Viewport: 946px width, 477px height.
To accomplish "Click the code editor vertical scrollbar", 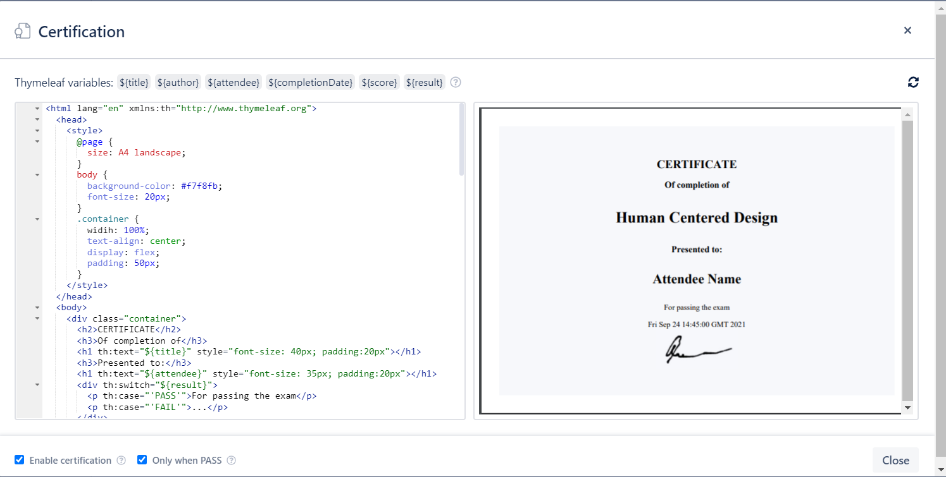I will click(462, 140).
